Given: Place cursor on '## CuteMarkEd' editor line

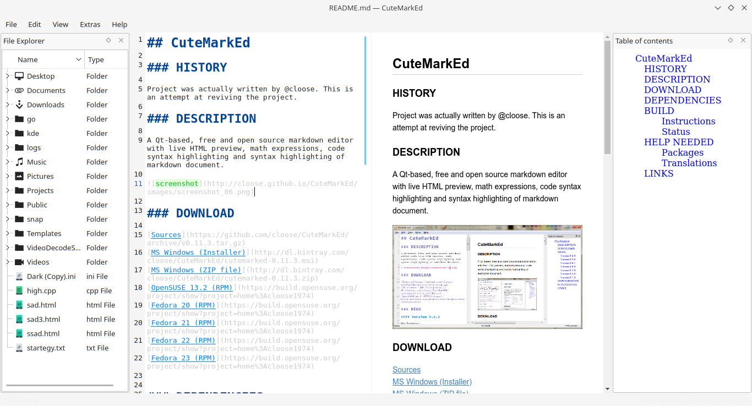Looking at the screenshot, I should [199, 42].
